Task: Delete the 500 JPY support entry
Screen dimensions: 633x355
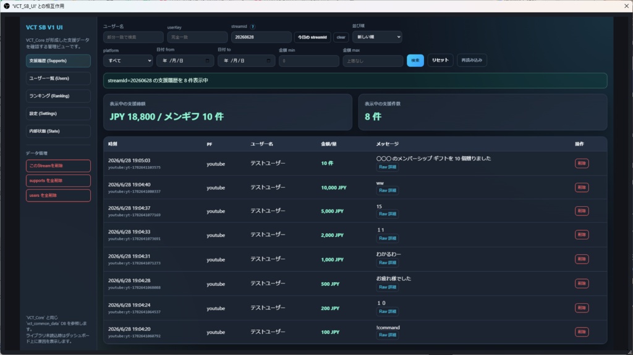Action: (x=582, y=283)
